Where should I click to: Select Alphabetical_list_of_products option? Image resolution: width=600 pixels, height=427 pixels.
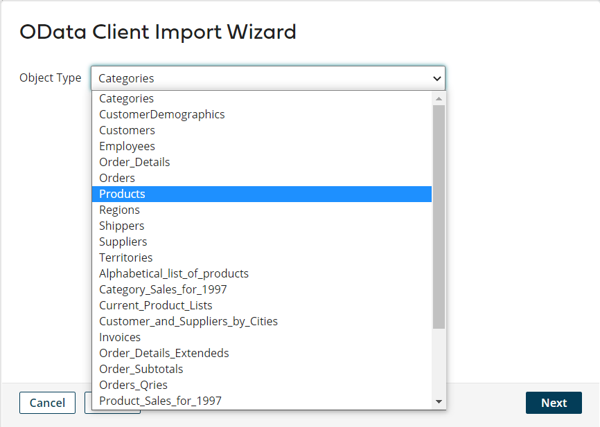(x=174, y=273)
